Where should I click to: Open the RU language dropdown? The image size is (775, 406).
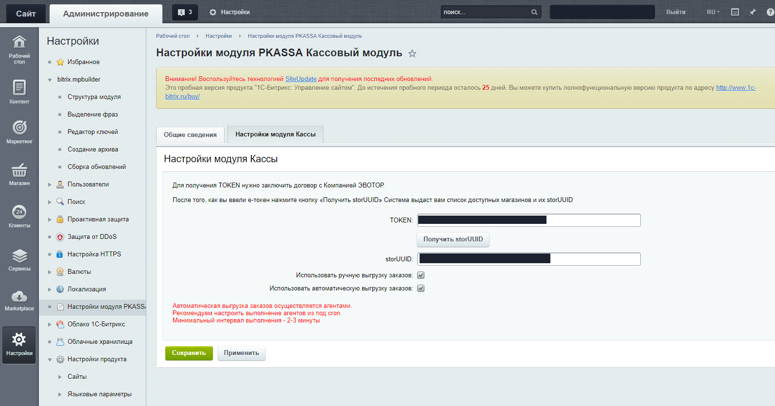click(713, 12)
